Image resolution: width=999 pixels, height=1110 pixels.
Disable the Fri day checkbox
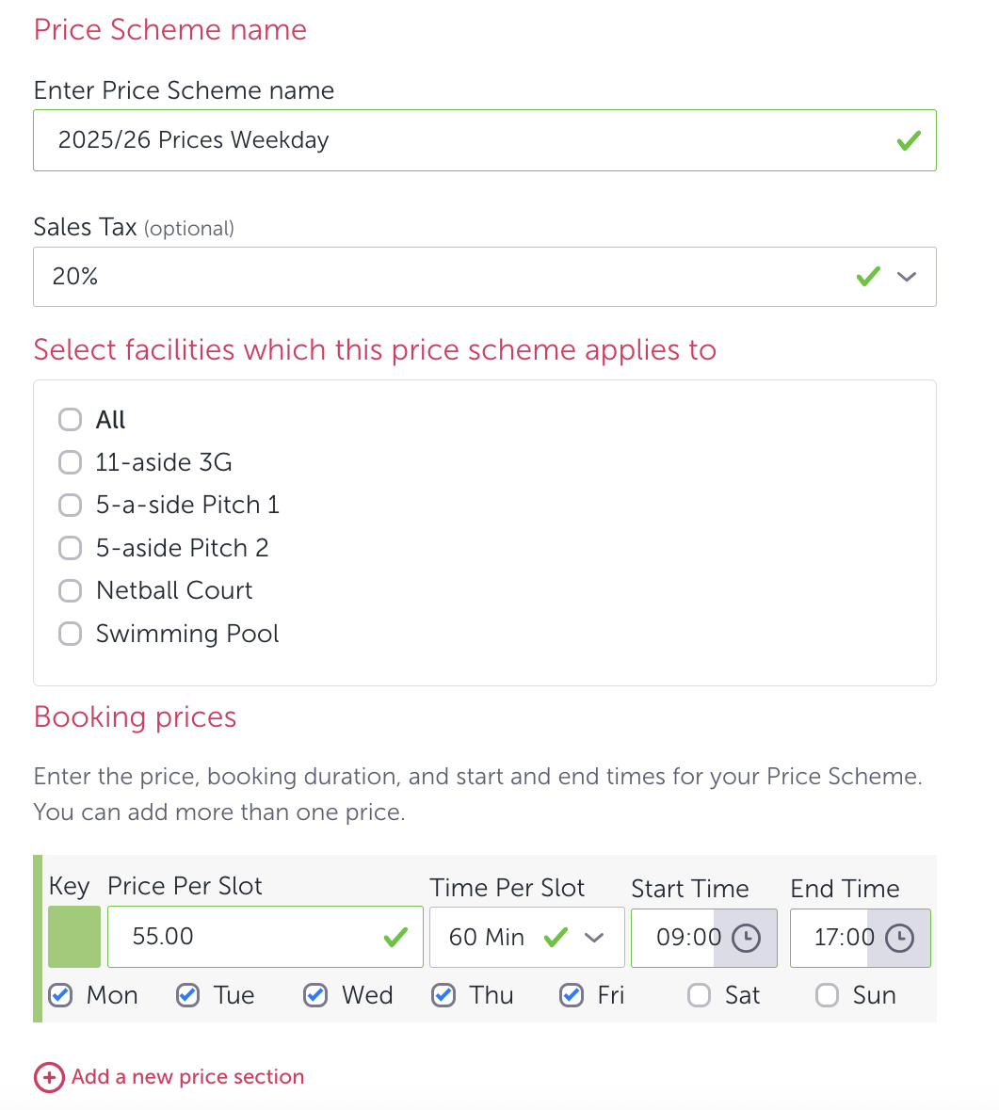[x=572, y=995]
